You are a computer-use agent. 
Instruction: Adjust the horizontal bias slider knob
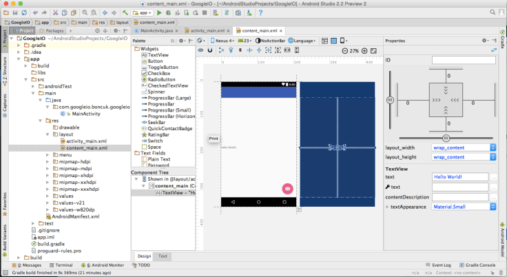click(x=446, y=138)
